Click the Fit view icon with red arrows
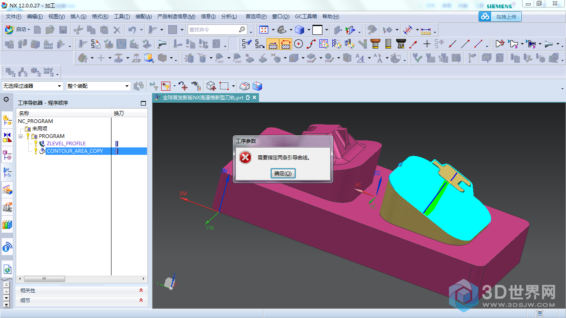 [x=264, y=29]
